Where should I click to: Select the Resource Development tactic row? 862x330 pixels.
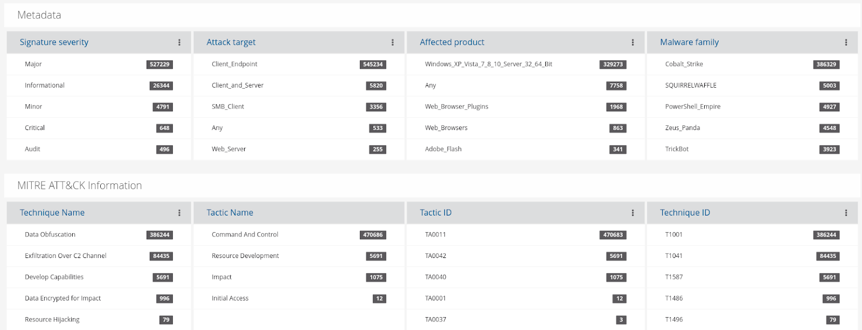tap(299, 256)
